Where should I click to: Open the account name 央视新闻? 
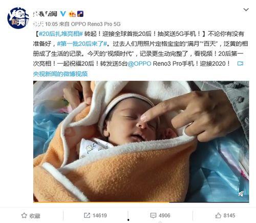(x=45, y=14)
